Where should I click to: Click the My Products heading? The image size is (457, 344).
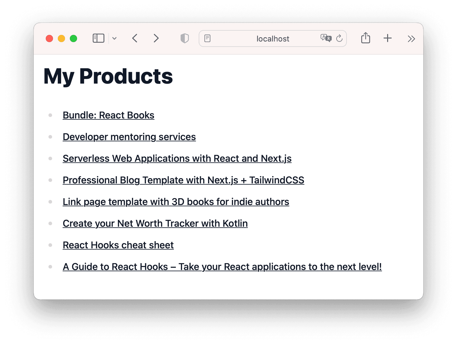click(x=108, y=76)
